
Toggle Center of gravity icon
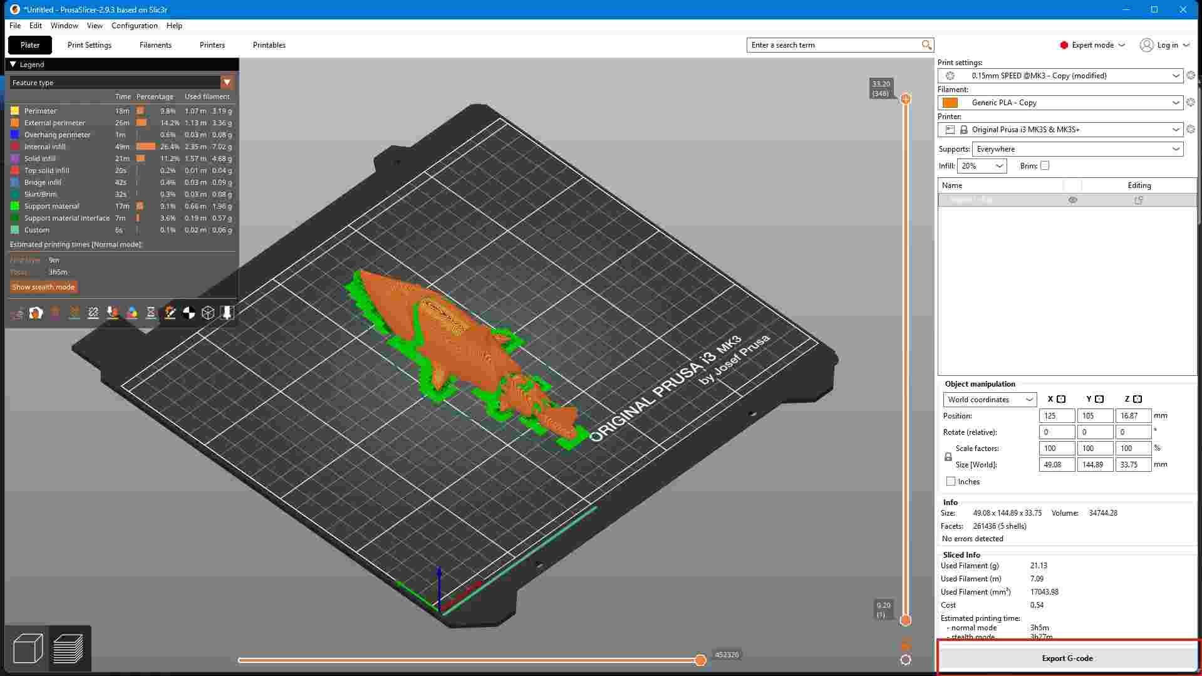click(x=189, y=313)
